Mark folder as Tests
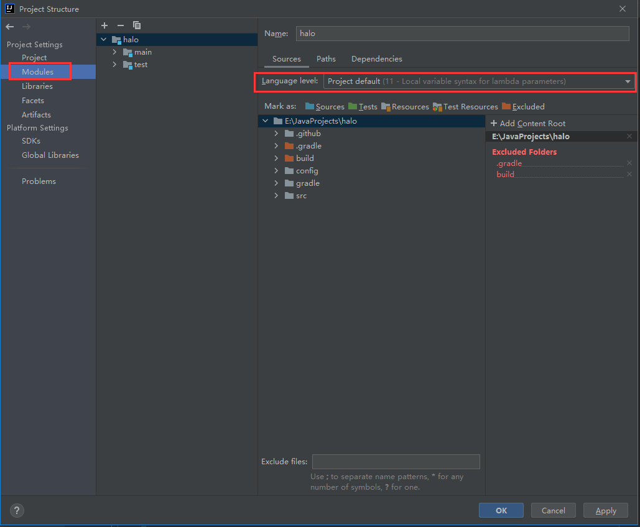 pos(363,106)
